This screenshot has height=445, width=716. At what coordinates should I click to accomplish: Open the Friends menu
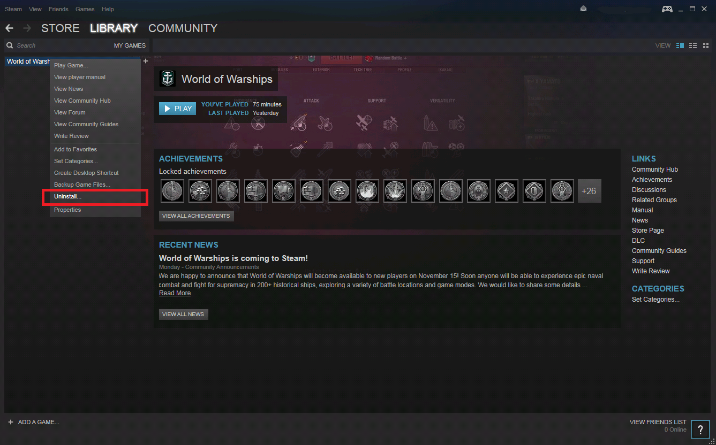pos(58,9)
